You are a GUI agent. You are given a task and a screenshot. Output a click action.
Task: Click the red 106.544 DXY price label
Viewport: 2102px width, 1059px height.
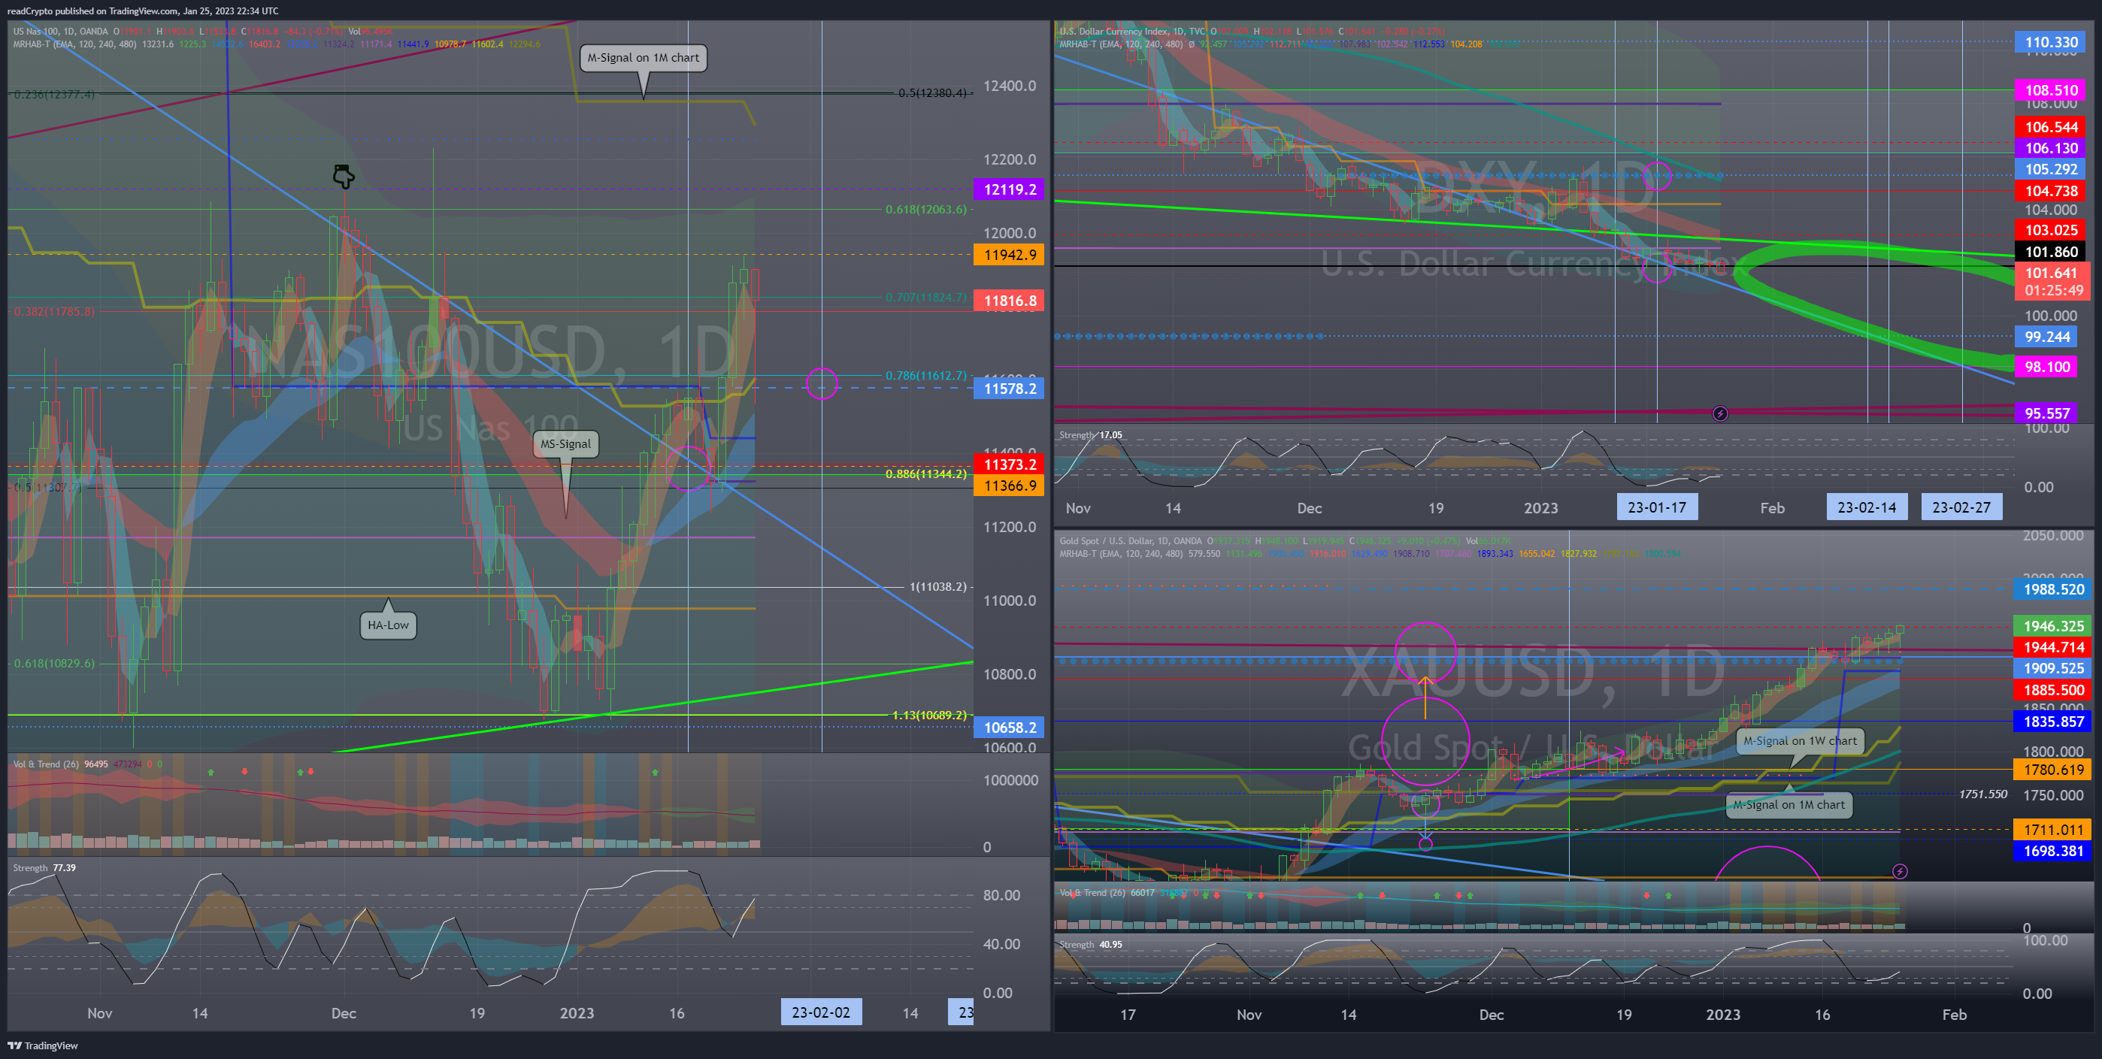tap(2051, 126)
